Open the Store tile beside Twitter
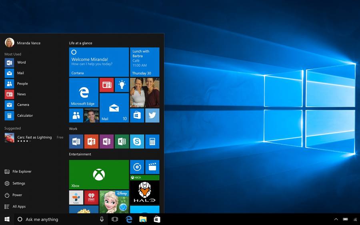This screenshot has width=360, height=225. pos(137,115)
